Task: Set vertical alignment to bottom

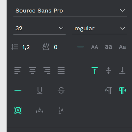Action: pyautogui.click(x=122, y=70)
